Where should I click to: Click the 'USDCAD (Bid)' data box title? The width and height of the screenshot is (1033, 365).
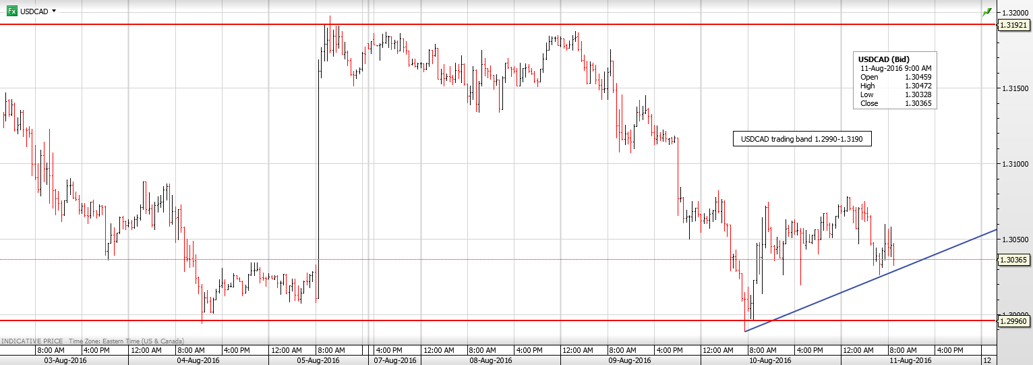pyautogui.click(x=883, y=59)
